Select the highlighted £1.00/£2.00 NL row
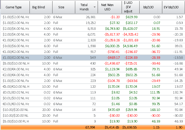The image size is (185, 130). [x=93, y=58]
